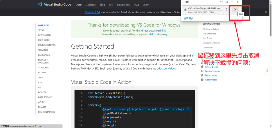Viewport: 272px width, 128px height.
Task: Open C++ in the left sidebar
Action: (x=40, y=83)
